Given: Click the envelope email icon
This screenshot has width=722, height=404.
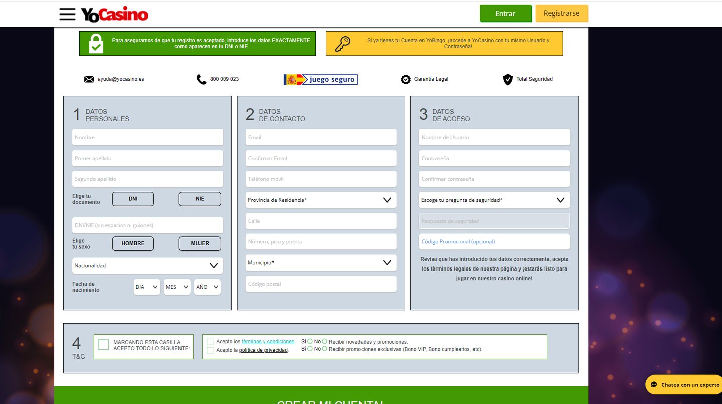Looking at the screenshot, I should tap(89, 79).
